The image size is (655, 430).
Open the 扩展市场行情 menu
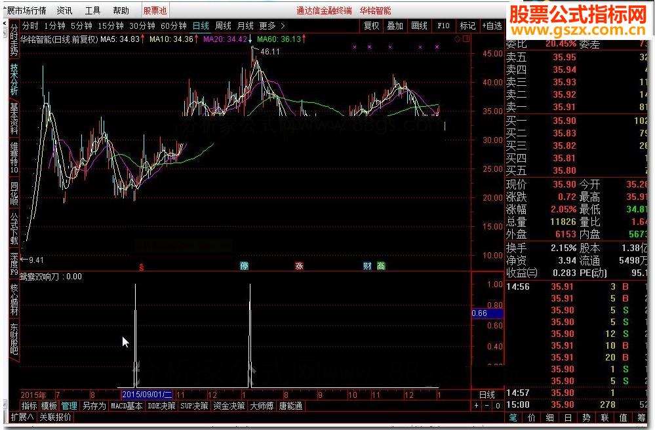pos(24,10)
